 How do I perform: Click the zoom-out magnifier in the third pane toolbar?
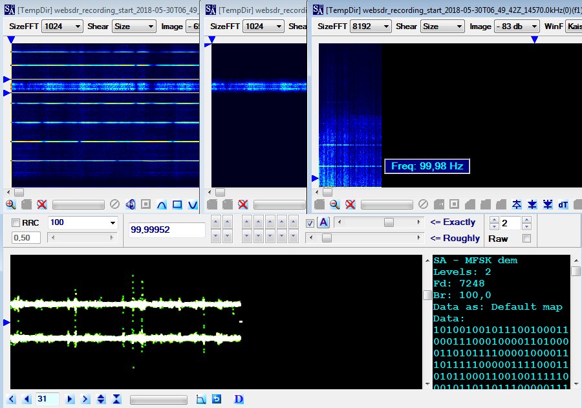333,205
